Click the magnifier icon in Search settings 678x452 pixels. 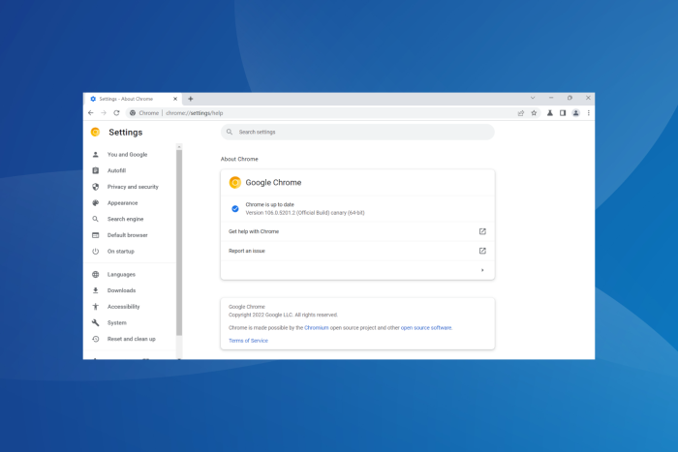point(230,132)
